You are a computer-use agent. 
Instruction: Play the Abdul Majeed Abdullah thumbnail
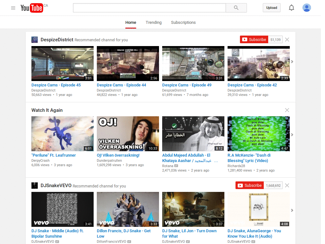coord(193,134)
